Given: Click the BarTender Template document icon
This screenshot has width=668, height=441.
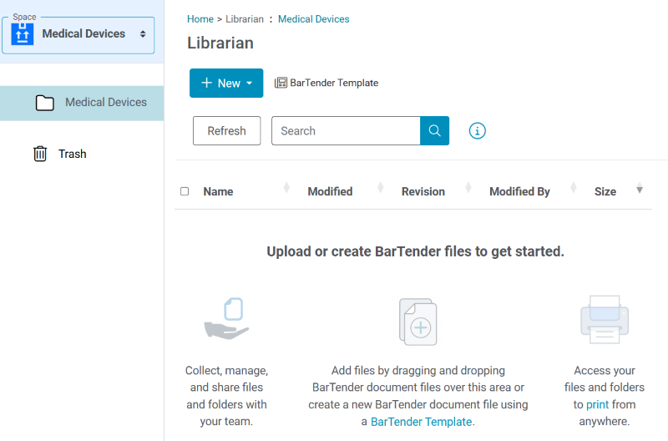Looking at the screenshot, I should point(281,83).
